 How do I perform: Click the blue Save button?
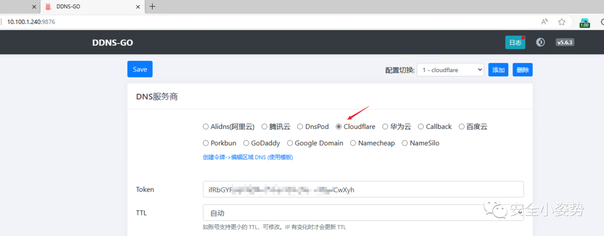pyautogui.click(x=140, y=69)
